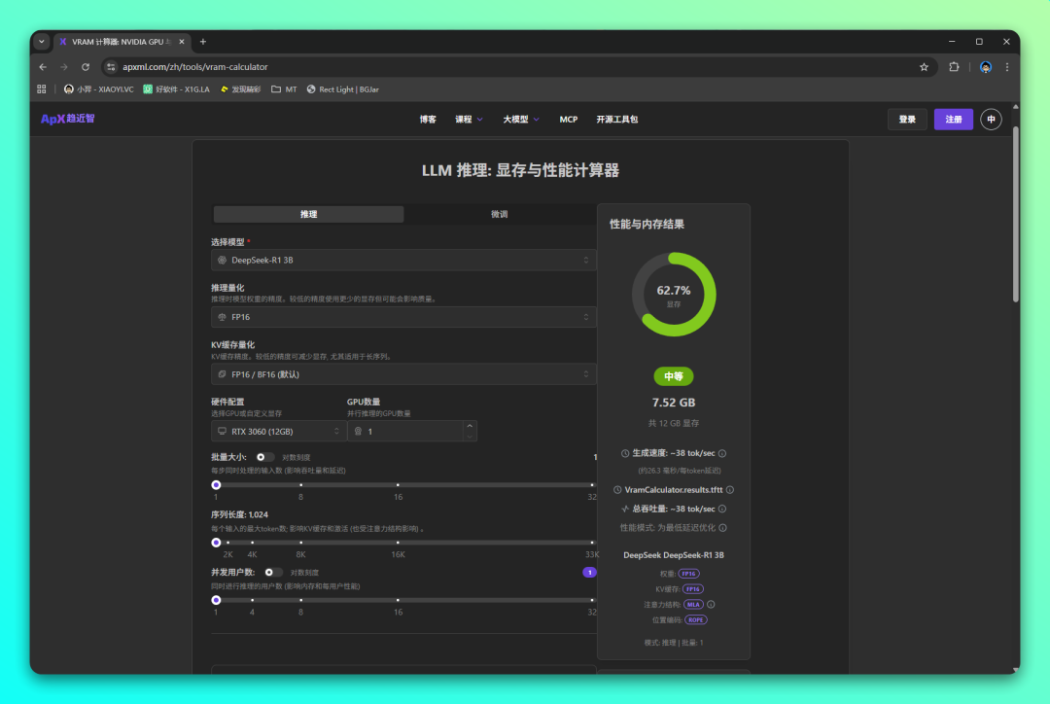Viewport: 1050px width, 704px height.
Task: Click the 登录 button
Action: click(907, 119)
